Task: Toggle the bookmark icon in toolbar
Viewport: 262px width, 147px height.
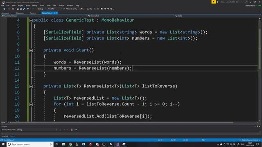Action: click(102, 9)
